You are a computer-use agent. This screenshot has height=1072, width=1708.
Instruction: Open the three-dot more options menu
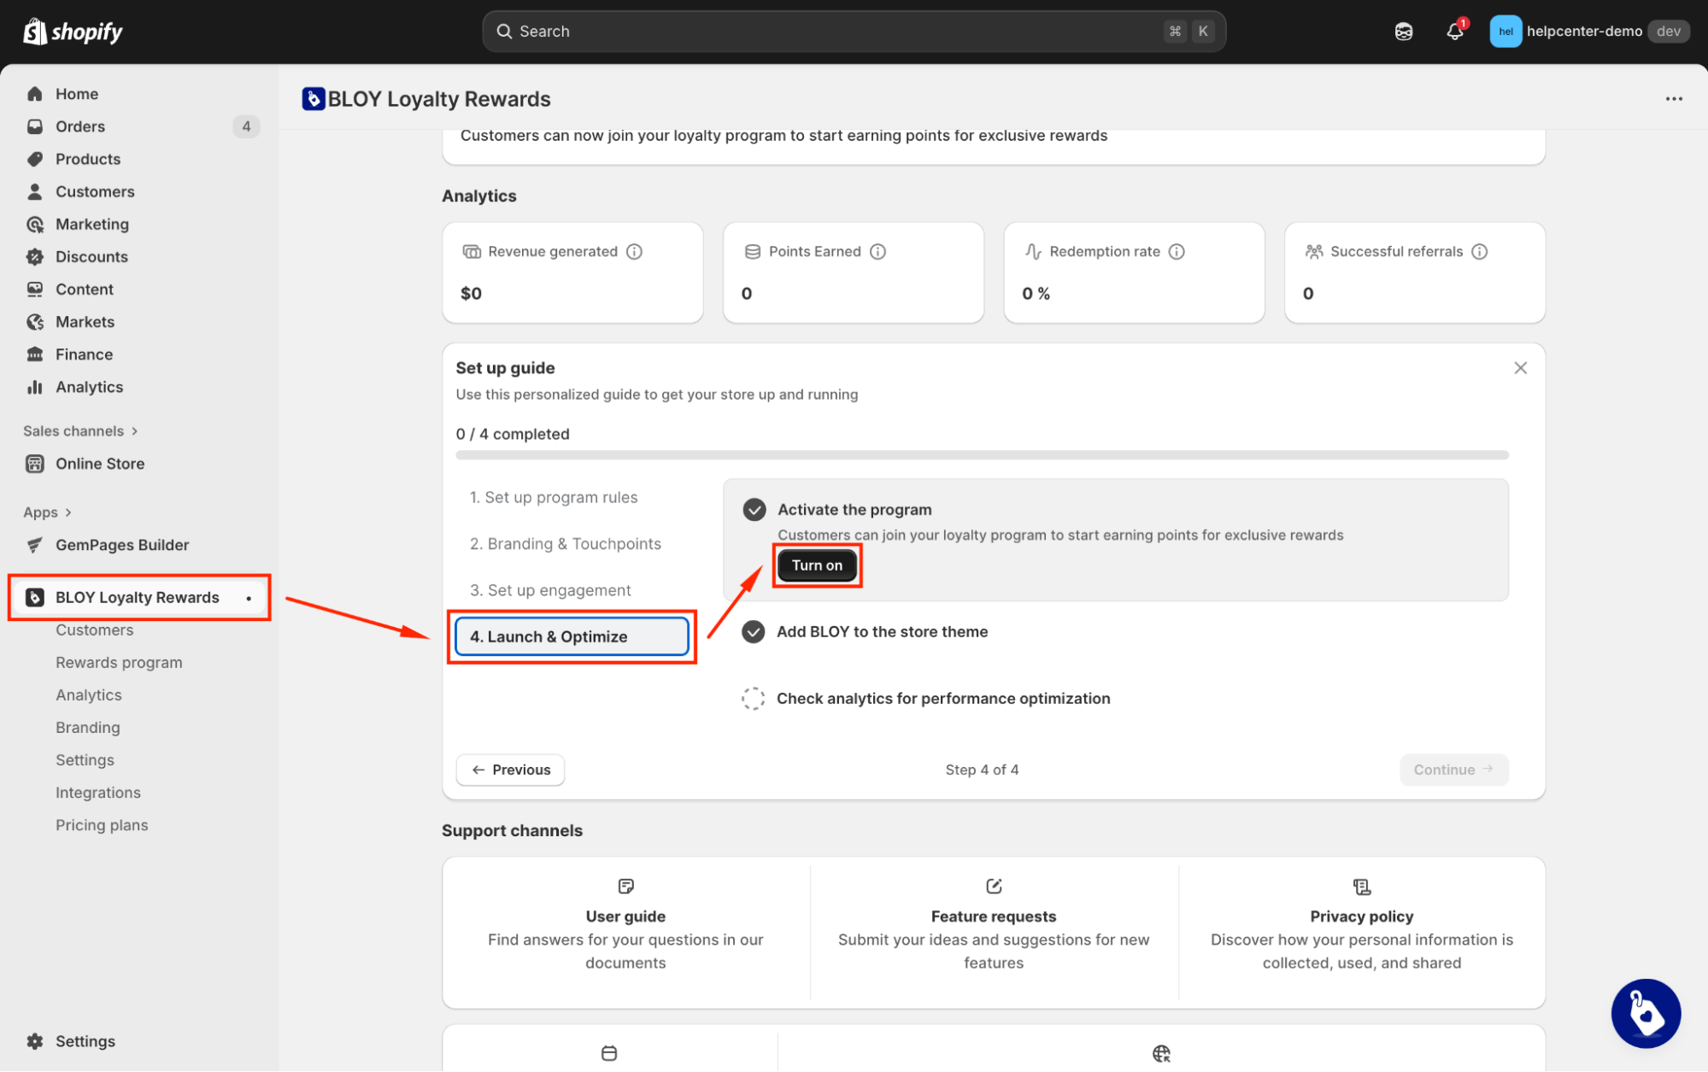[x=1673, y=99]
